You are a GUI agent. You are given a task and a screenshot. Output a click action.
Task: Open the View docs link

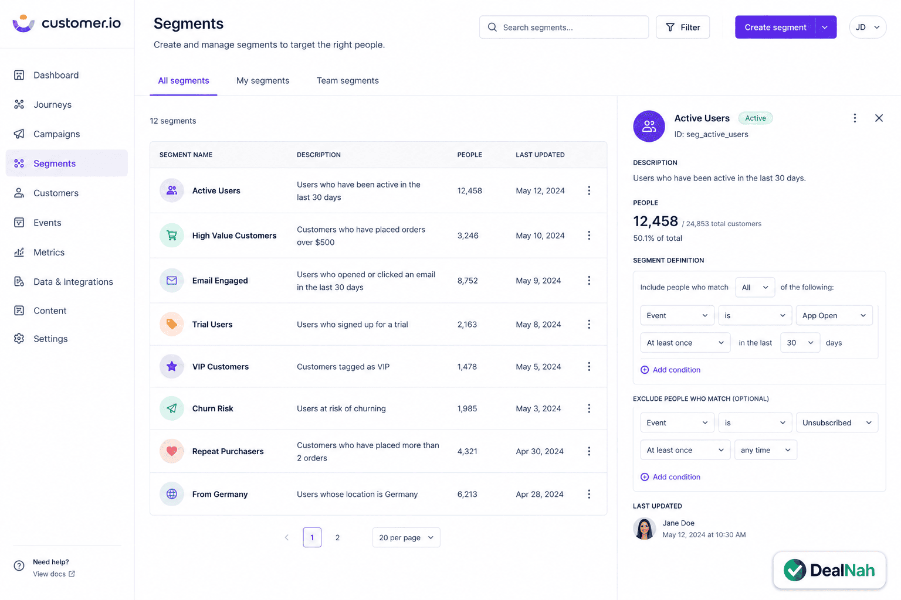pyautogui.click(x=54, y=574)
